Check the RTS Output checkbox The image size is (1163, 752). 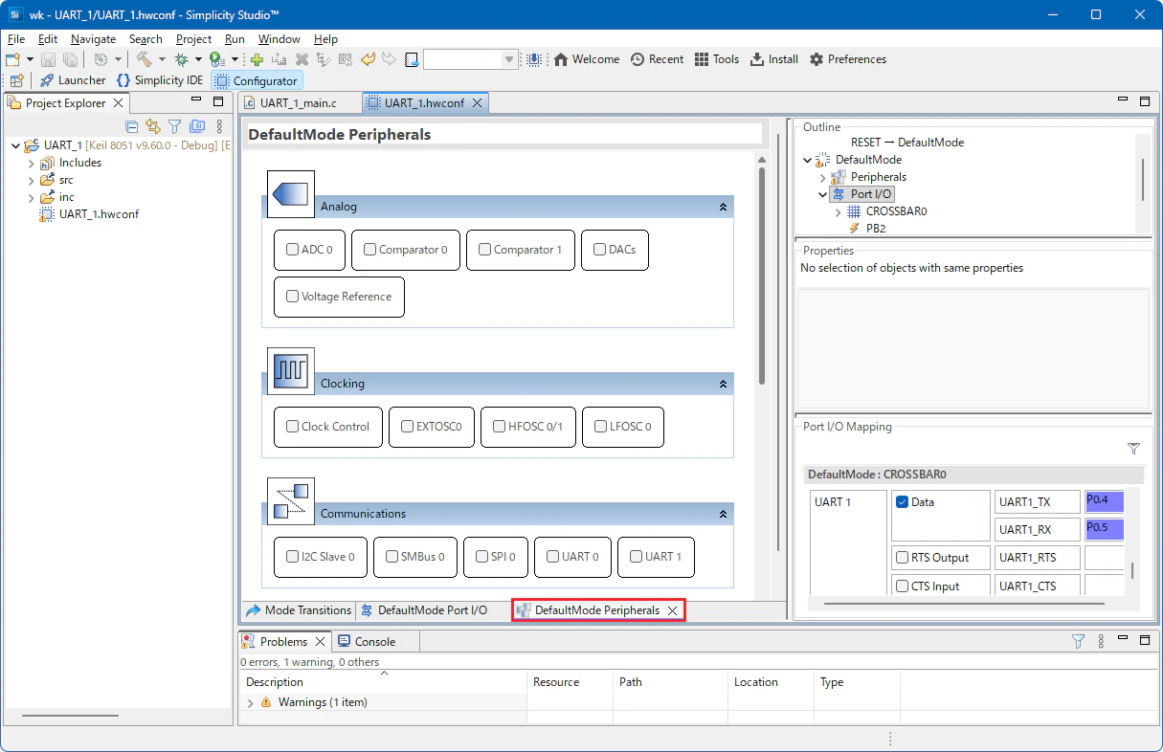(x=902, y=558)
